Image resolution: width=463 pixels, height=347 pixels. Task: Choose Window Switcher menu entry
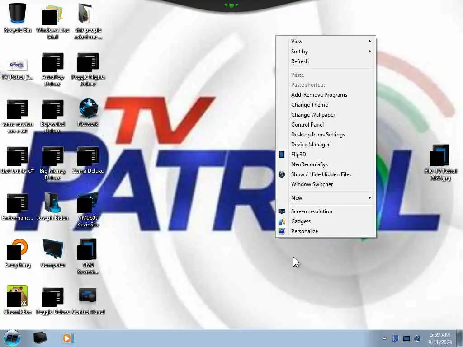pos(326,184)
